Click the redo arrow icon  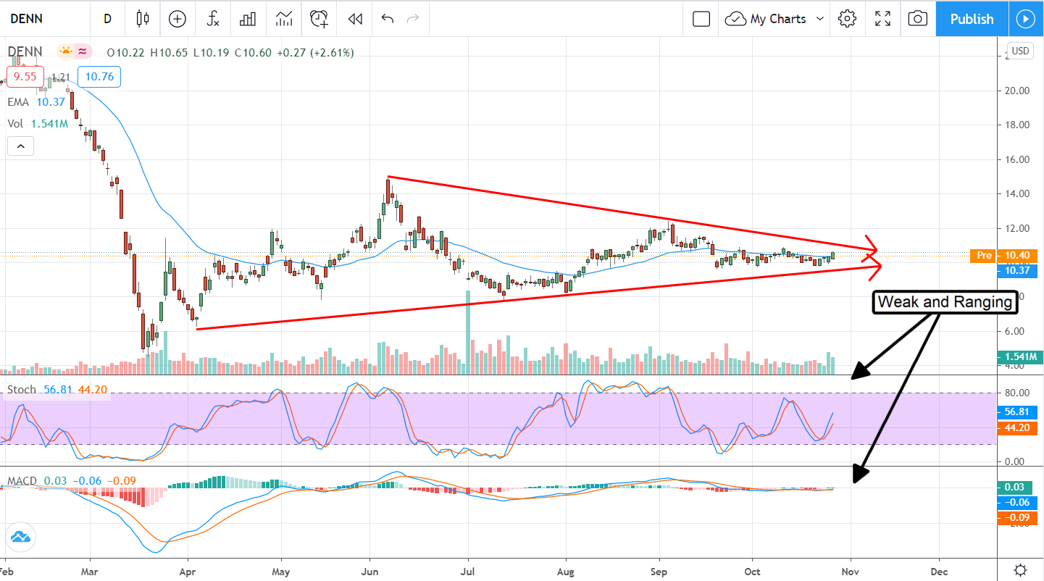(x=413, y=19)
